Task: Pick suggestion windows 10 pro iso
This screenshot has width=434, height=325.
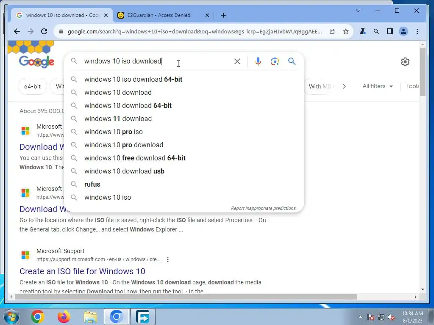Action: coord(184,132)
